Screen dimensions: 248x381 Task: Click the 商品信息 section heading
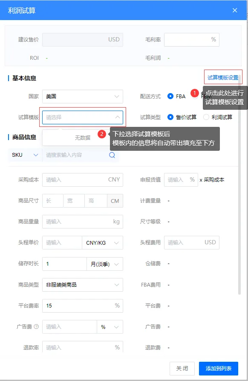24,137
